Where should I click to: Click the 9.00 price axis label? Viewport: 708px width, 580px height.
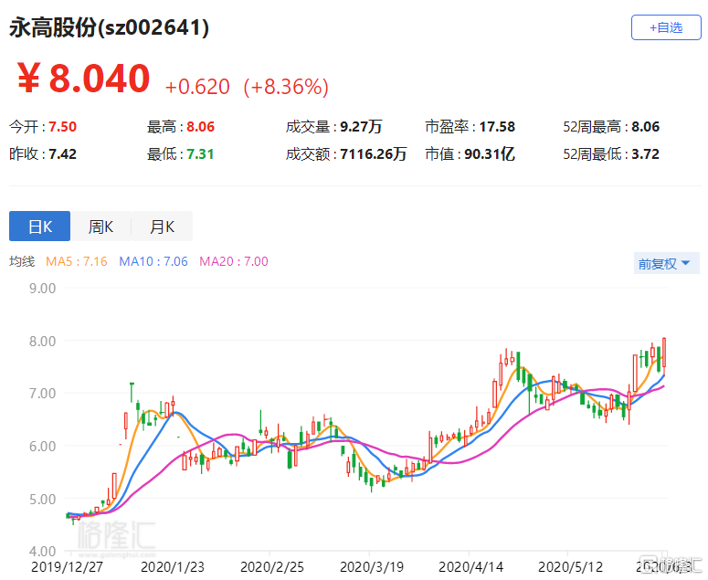42,289
